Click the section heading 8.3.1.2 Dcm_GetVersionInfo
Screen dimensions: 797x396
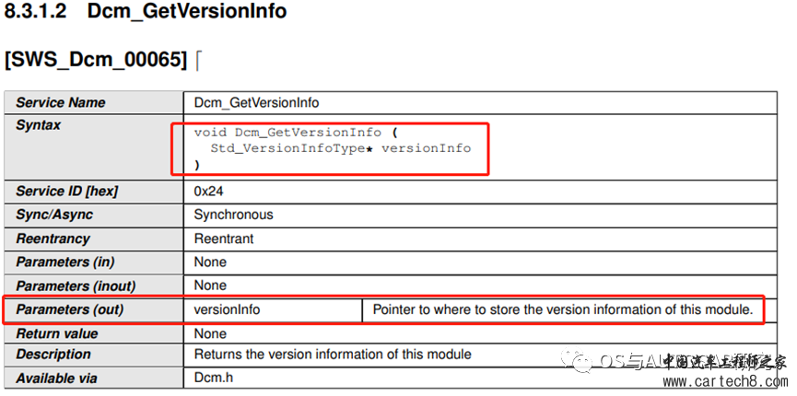click(146, 11)
